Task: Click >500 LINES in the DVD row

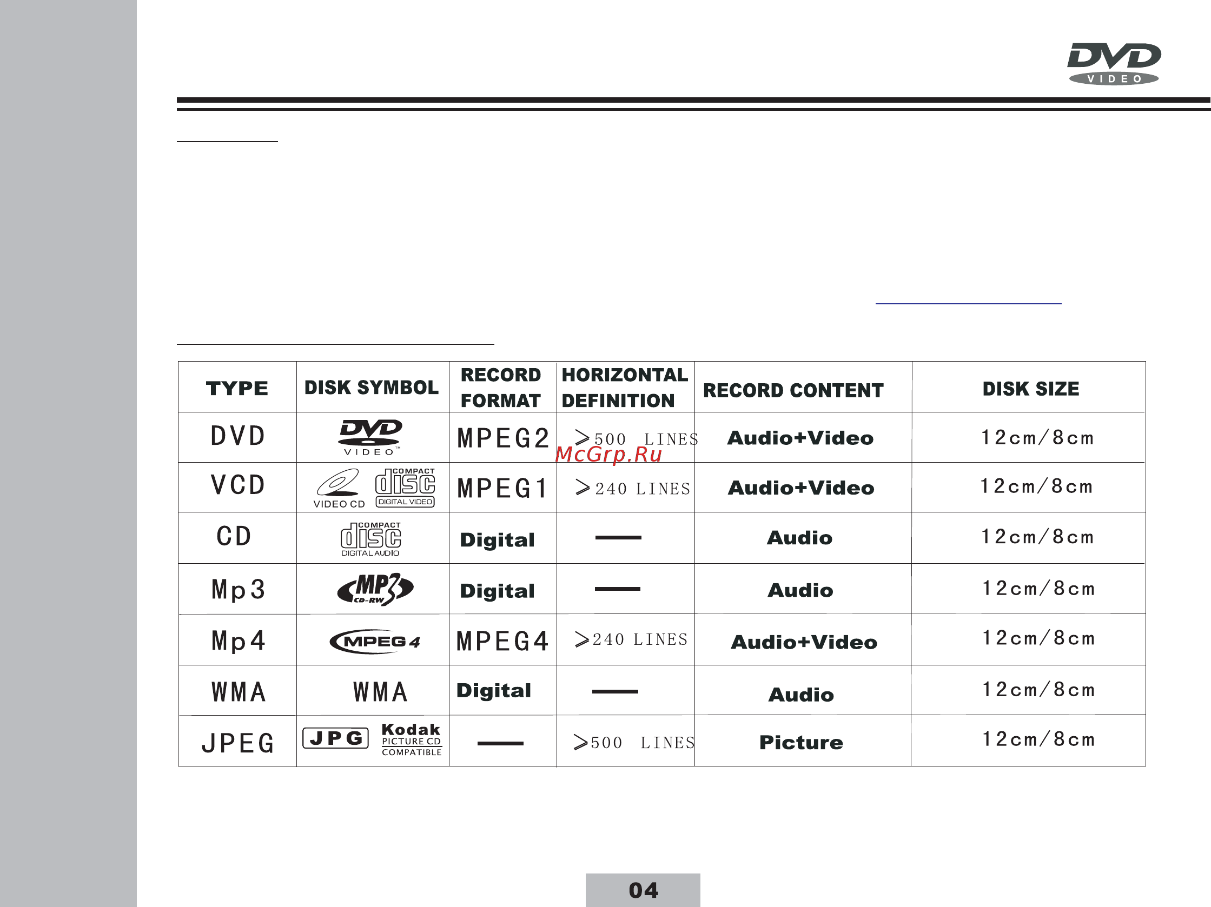Action: [x=637, y=439]
